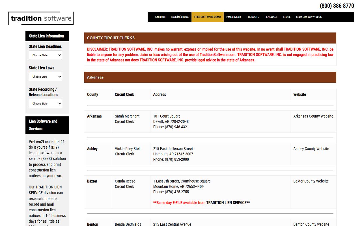
Task: Open State Lien Law VIDEOS
Action: pos(309,17)
